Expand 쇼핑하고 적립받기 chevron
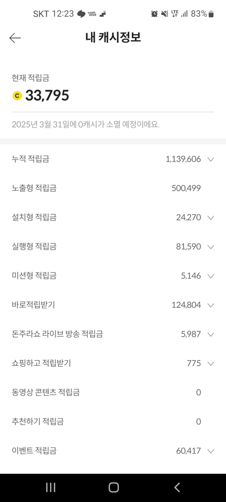 point(211,363)
